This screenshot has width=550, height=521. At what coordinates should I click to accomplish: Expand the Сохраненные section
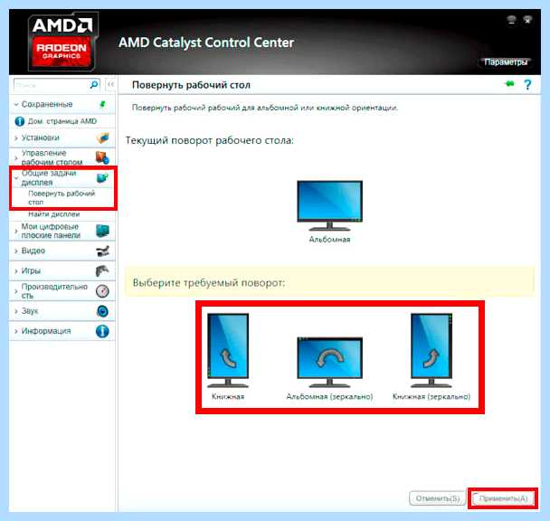[x=15, y=105]
